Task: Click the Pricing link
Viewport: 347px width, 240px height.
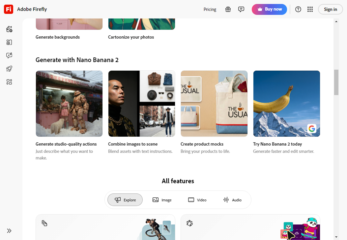Action: [210, 9]
